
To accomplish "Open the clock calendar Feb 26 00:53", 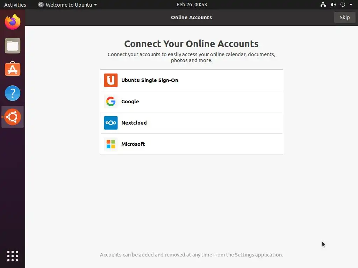I will point(192,5).
